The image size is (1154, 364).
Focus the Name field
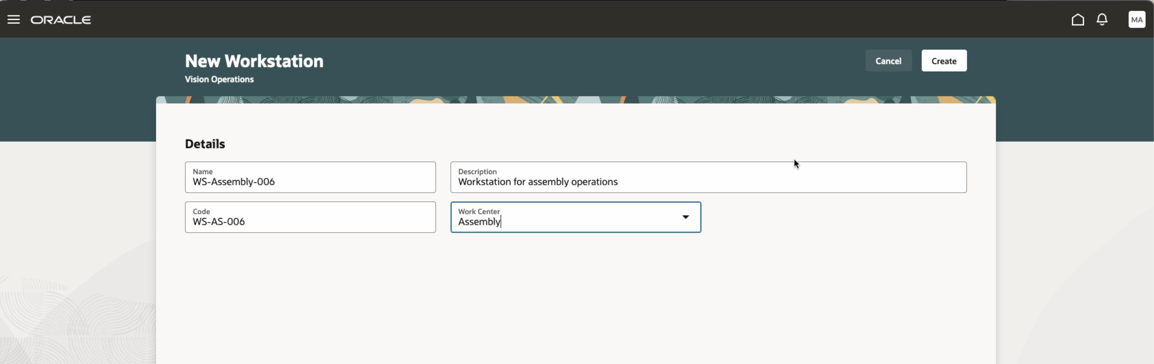point(310,177)
